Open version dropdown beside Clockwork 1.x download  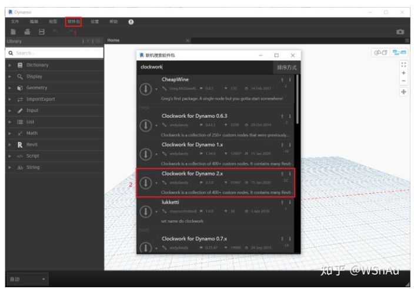tap(156, 154)
